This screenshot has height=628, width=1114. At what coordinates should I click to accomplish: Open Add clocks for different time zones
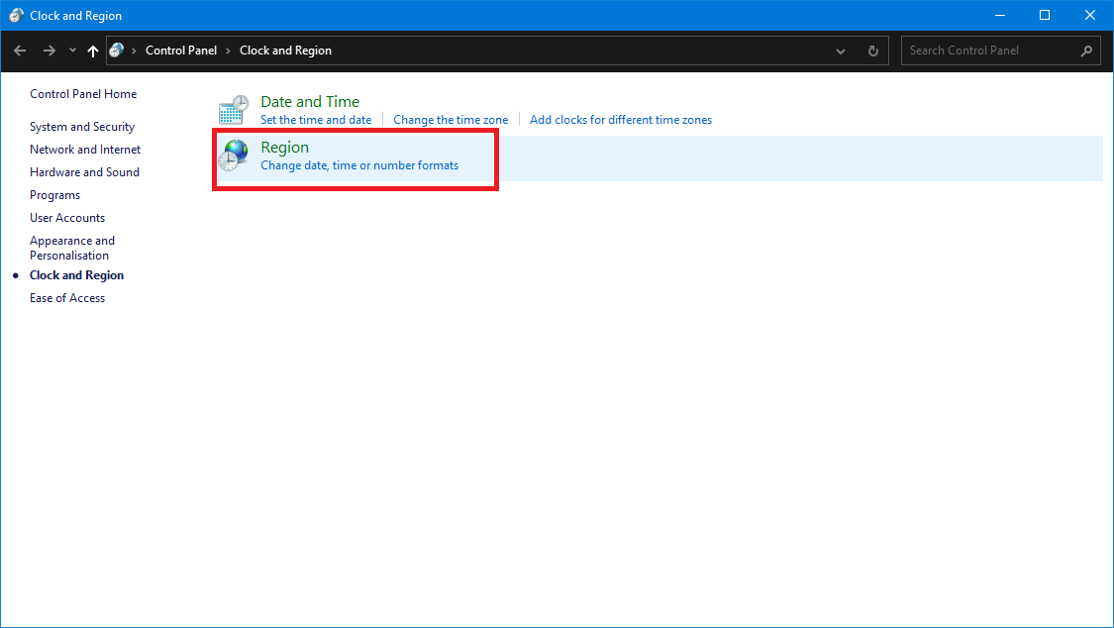[621, 120]
